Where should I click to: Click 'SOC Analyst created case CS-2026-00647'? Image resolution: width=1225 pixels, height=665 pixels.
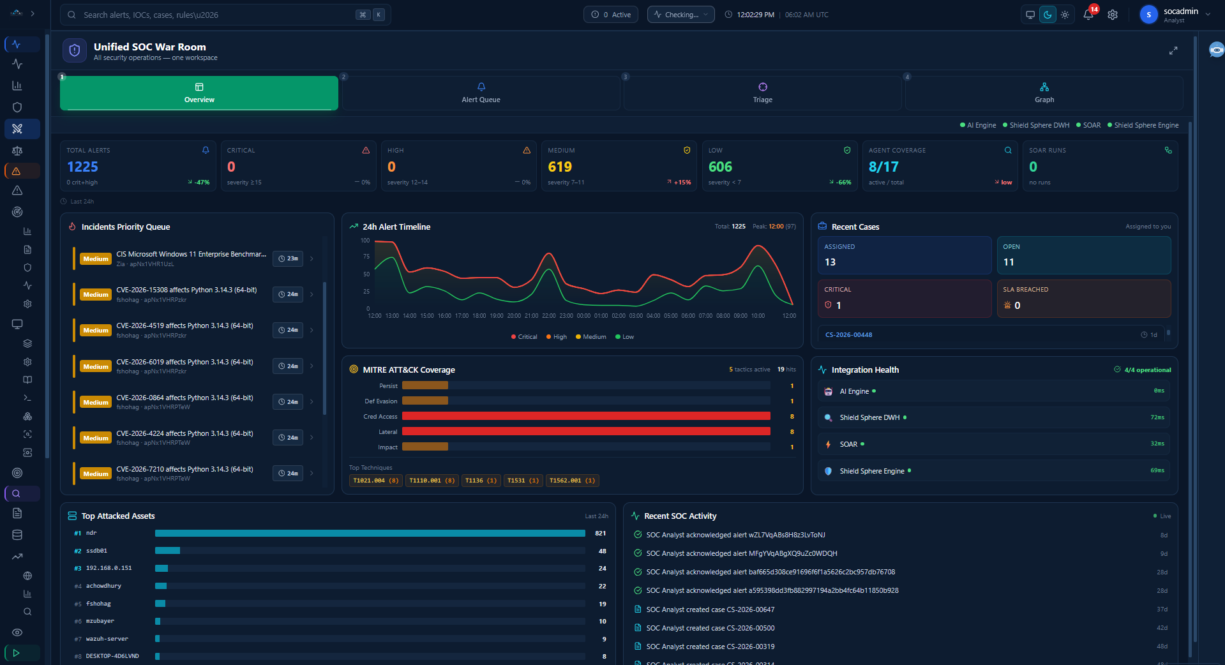(710, 609)
